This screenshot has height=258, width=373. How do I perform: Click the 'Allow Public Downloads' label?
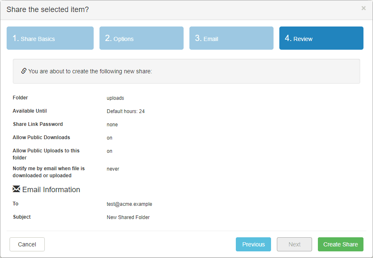tap(41, 137)
